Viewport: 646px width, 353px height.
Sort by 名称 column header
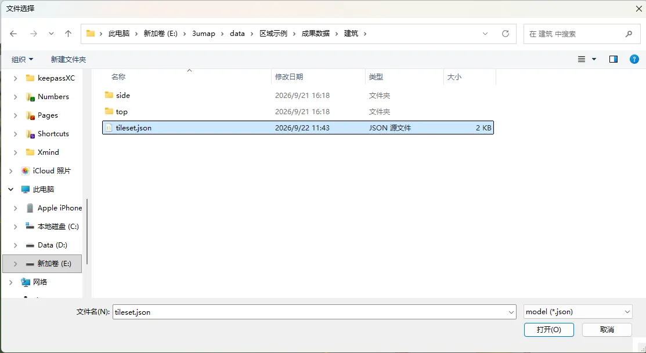click(x=118, y=77)
